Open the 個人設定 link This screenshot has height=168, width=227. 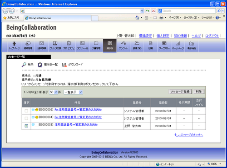163,36
